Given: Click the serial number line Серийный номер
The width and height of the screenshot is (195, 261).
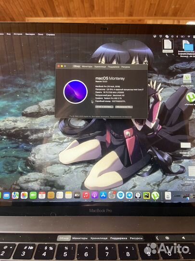Looking at the screenshot, I should [x=110, y=101].
